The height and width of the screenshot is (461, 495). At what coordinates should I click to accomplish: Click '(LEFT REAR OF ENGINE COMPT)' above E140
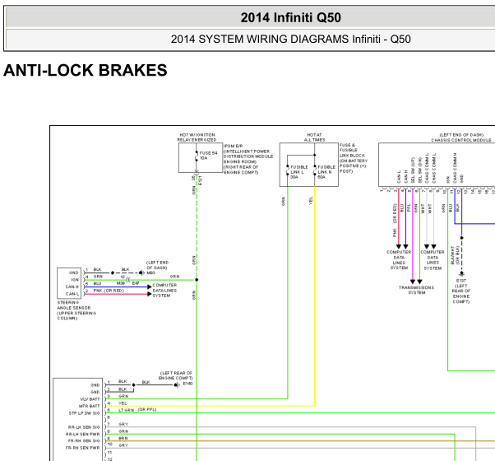pyautogui.click(x=176, y=375)
